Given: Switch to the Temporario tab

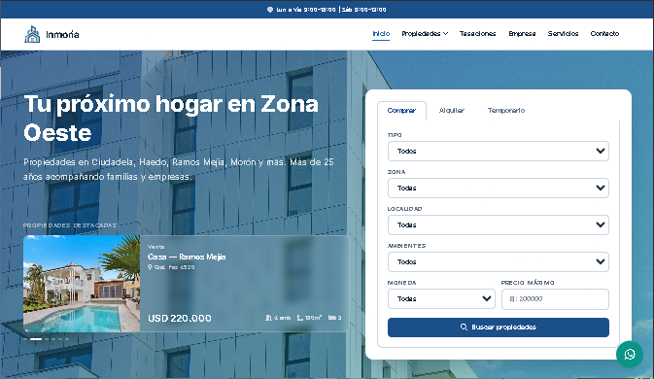Looking at the screenshot, I should pyautogui.click(x=506, y=111).
